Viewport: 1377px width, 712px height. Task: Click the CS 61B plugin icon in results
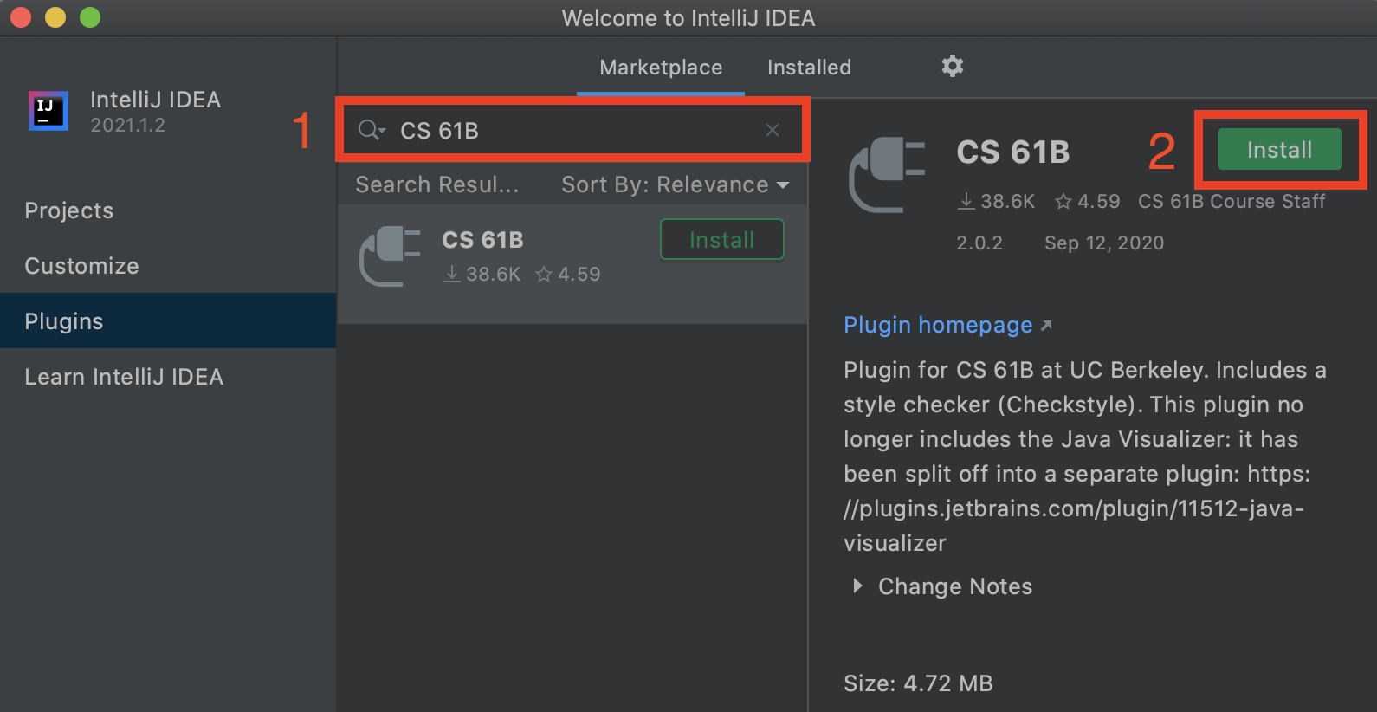(x=390, y=255)
